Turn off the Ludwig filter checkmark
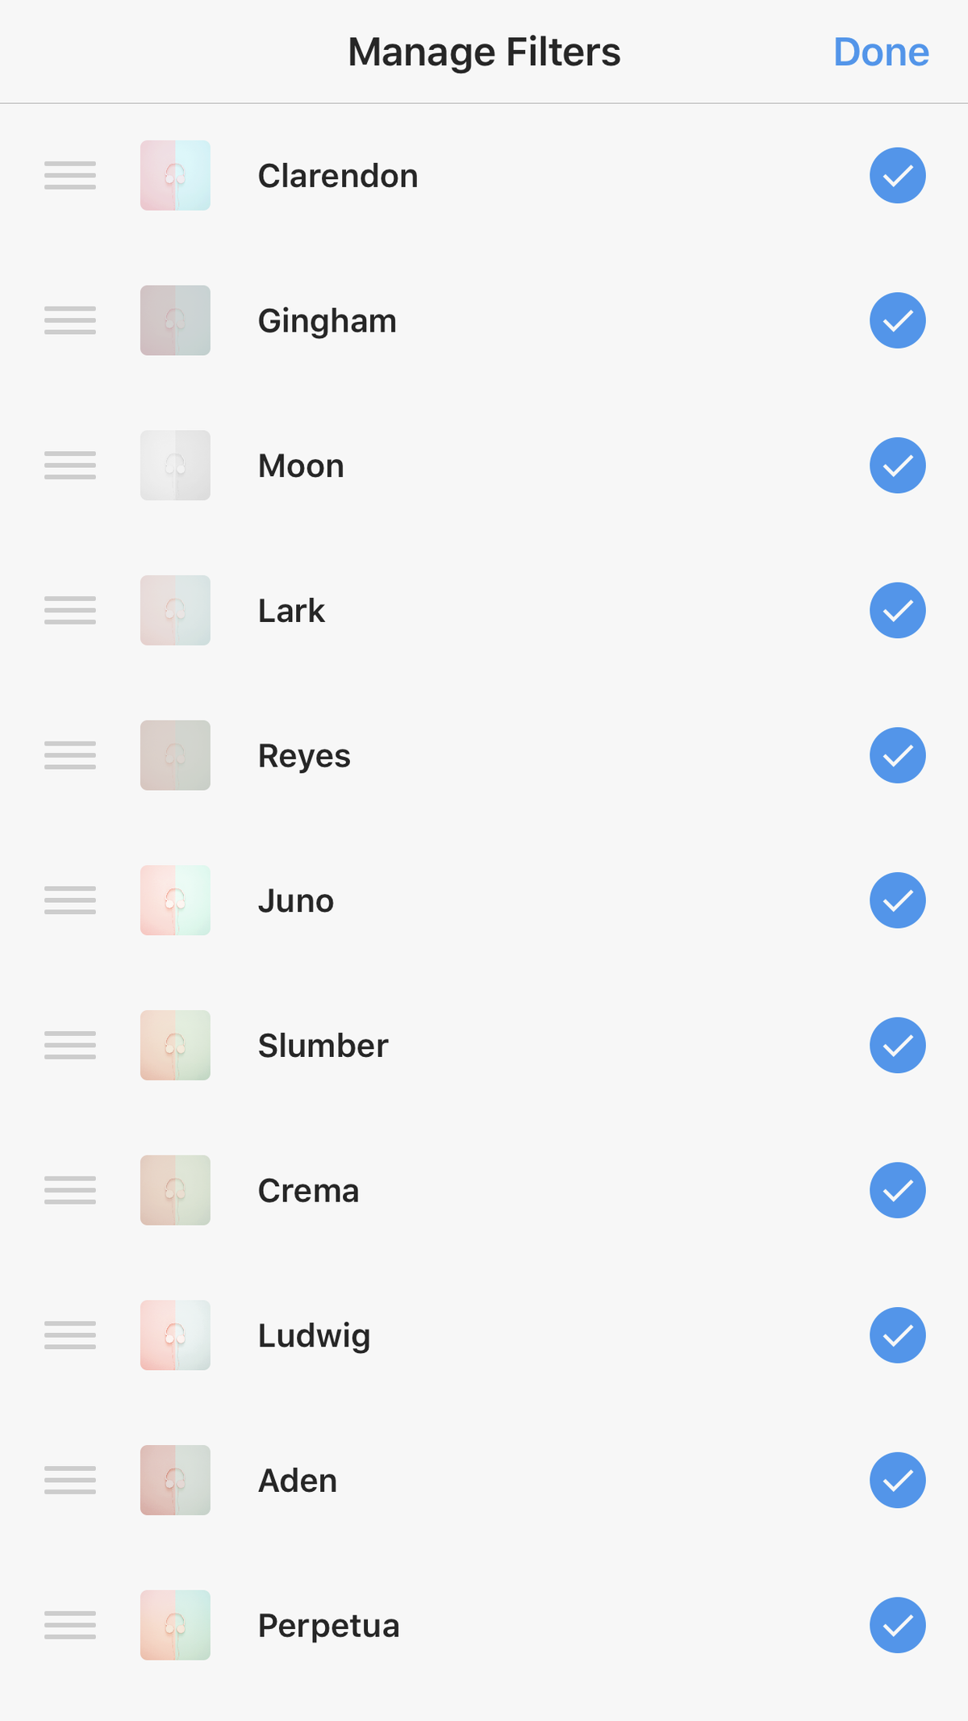This screenshot has width=968, height=1721. pyautogui.click(x=897, y=1335)
